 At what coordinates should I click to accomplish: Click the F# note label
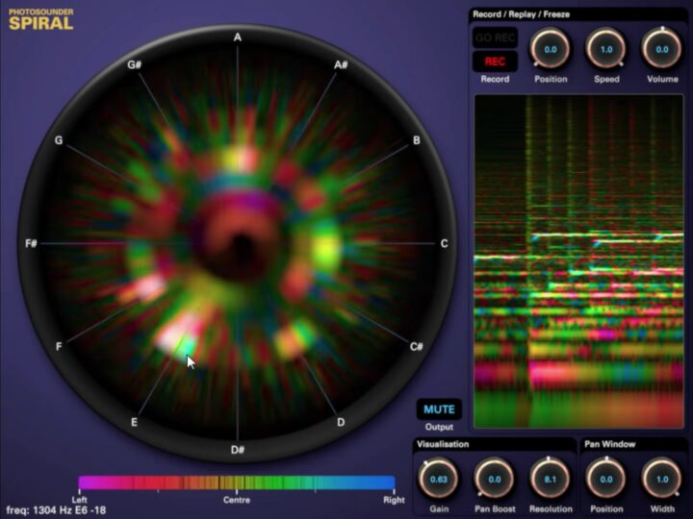[31, 244]
